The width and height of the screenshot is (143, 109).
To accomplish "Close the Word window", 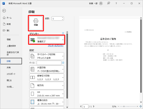I will click(x=139, y=3).
